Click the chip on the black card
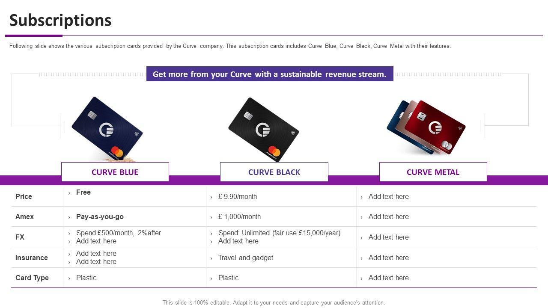Screen dimensions: 548x308 (248, 115)
